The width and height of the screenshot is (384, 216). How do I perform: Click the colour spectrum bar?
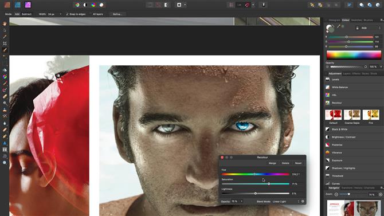click(x=354, y=55)
